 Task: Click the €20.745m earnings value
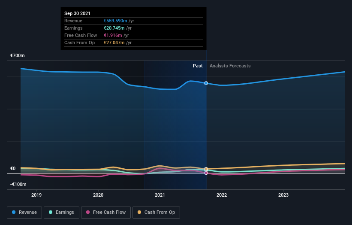114,28
